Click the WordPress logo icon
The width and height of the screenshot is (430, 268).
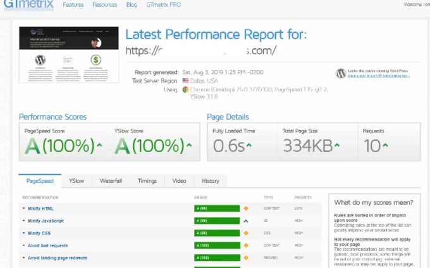(x=341, y=73)
